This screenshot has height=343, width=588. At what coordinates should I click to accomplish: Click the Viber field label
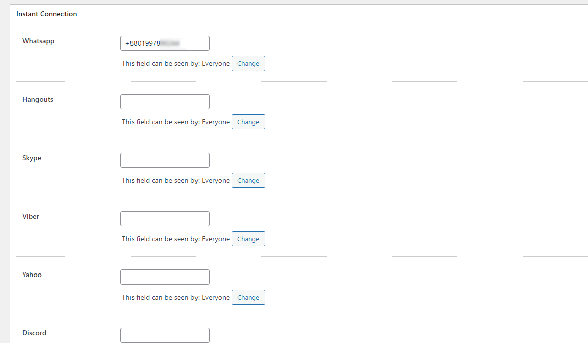click(x=31, y=216)
